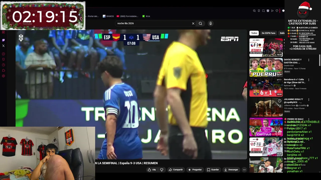Image resolution: width=321 pixels, height=180 pixels.
Task: Open the PUERRU video thumbnail
Action: point(266,67)
